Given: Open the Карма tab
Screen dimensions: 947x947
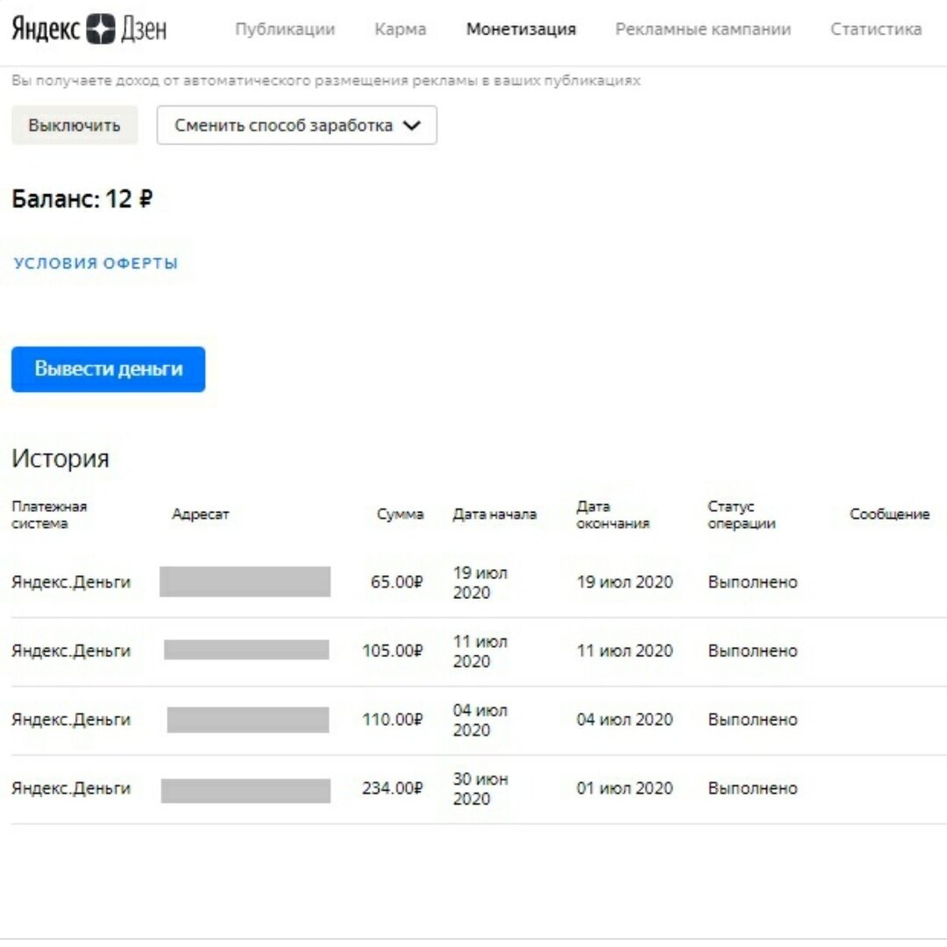Looking at the screenshot, I should 400,29.
